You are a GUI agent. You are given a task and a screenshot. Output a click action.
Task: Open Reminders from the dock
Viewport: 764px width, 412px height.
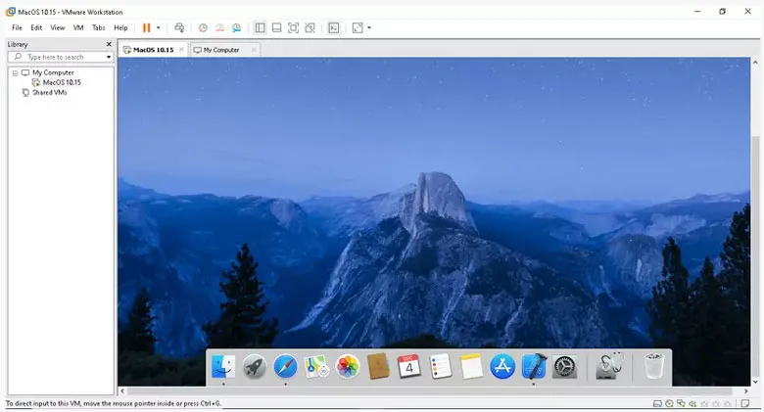pyautogui.click(x=441, y=366)
